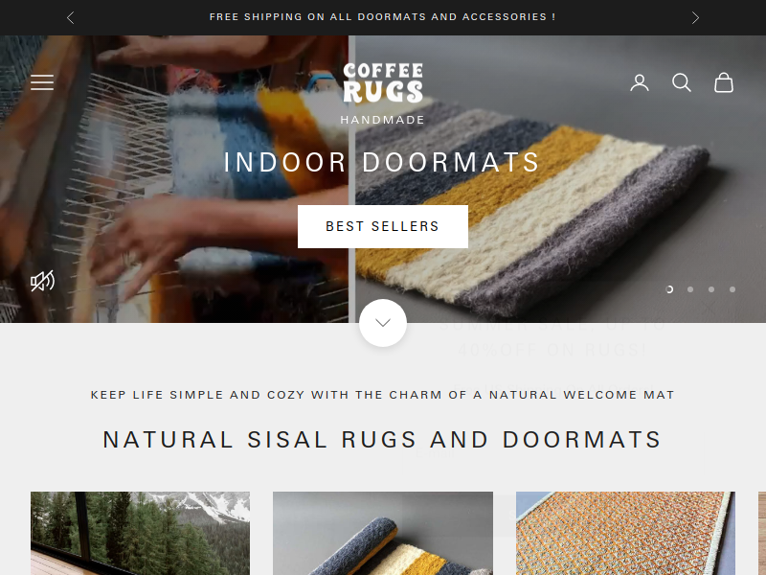This screenshot has width=766, height=575.
Task: Click the Best Sellers button
Action: point(383,226)
